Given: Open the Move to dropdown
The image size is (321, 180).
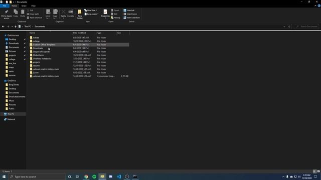Looking at the screenshot, I should click(48, 14).
